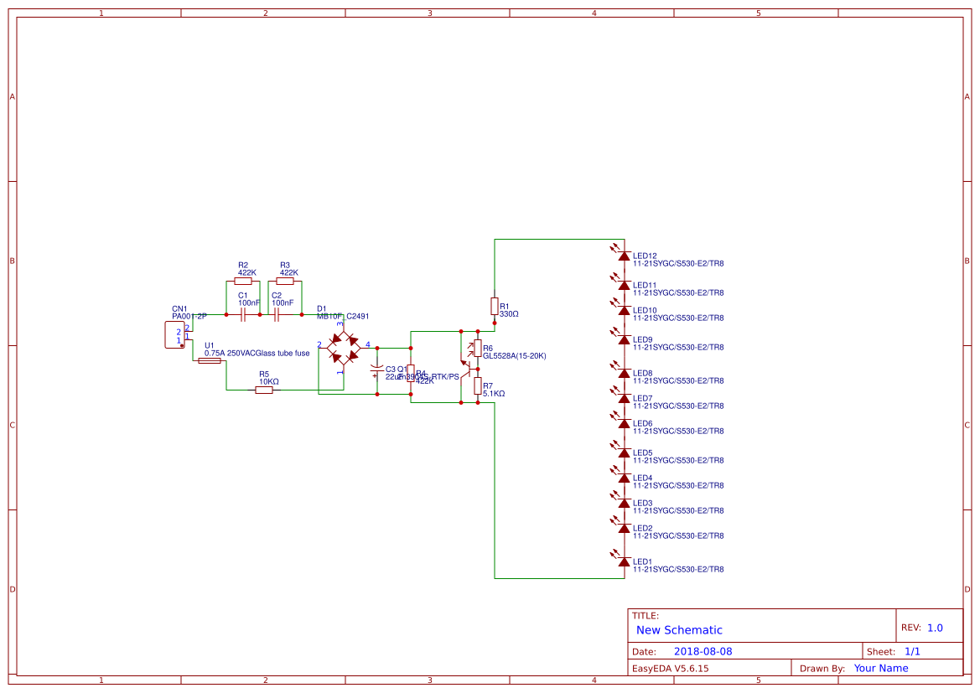Select the LED1 diode symbol
Image resolution: width=980 pixels, height=693 pixels.
click(x=624, y=561)
